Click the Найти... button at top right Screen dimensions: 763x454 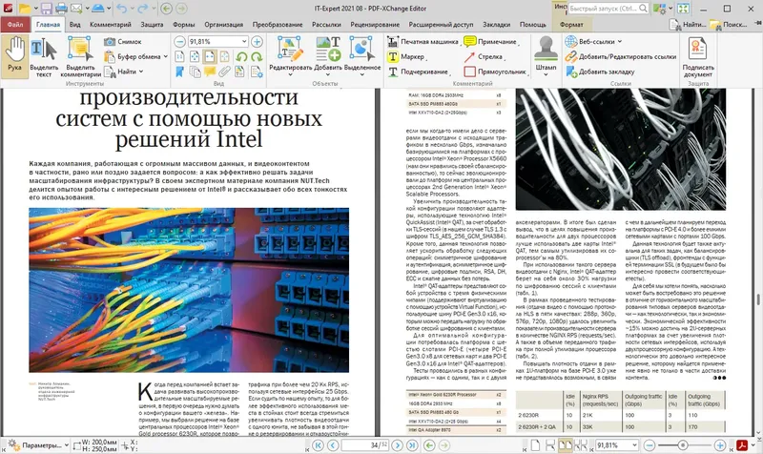point(688,25)
